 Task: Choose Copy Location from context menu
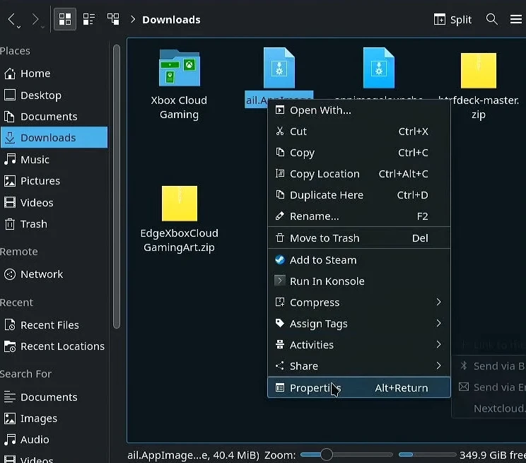[358, 174]
